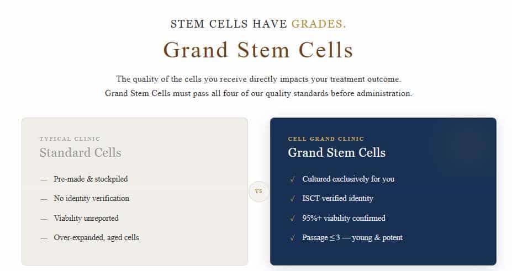Click the sentence about four quality standards
The height and width of the screenshot is (271, 512).
click(x=258, y=93)
